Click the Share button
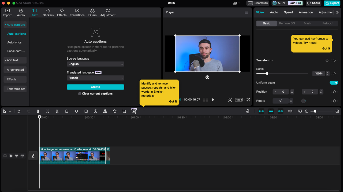This screenshot has height=192, width=343. tap(314, 3)
